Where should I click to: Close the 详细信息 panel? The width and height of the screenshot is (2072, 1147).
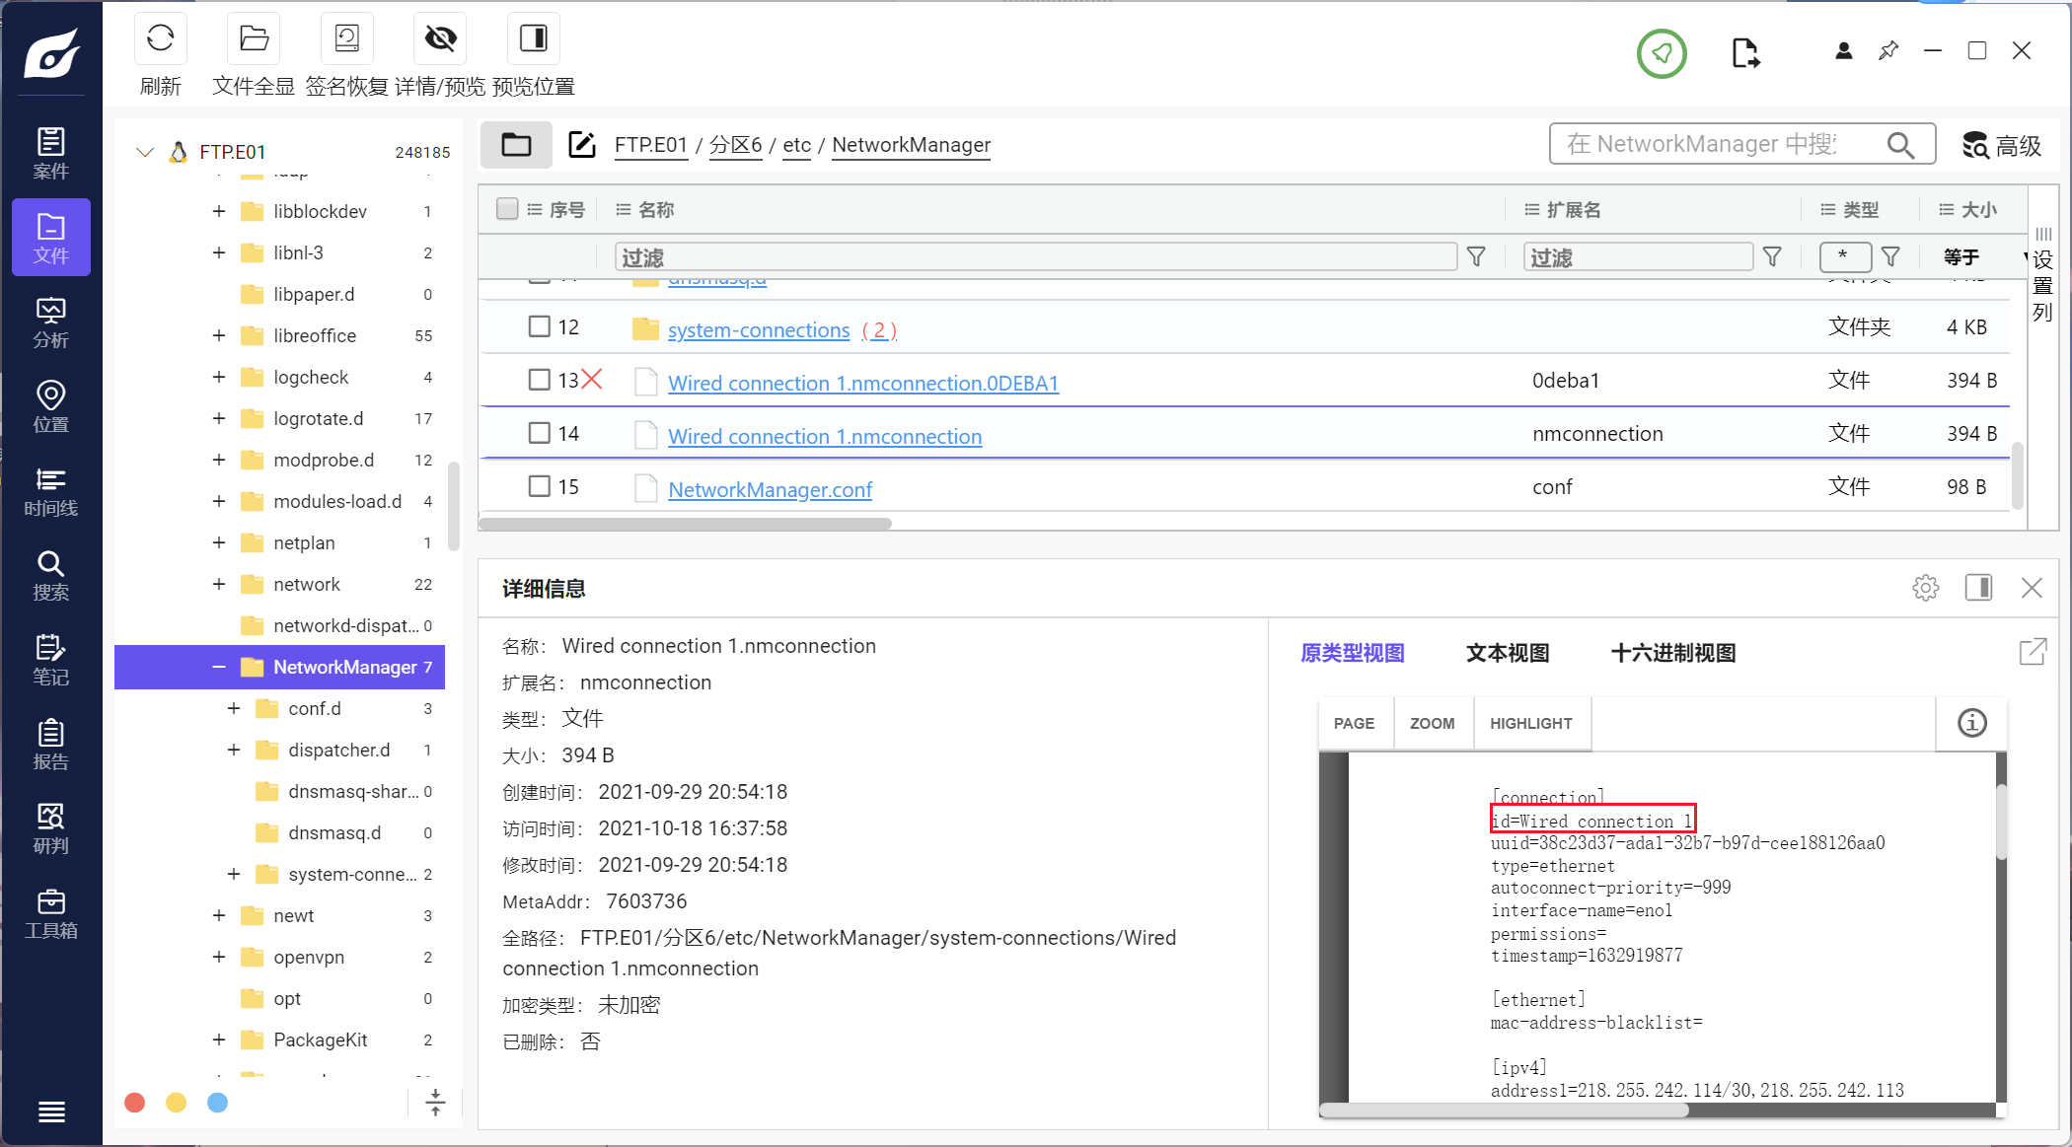(x=2032, y=588)
